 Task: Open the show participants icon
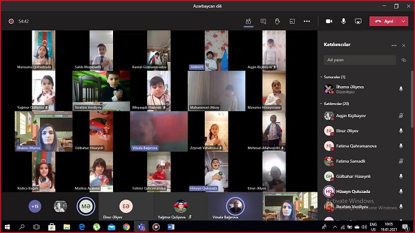click(249, 21)
